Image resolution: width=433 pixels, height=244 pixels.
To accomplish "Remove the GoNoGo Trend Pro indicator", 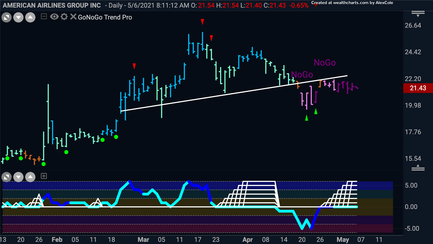I will (x=73, y=17).
